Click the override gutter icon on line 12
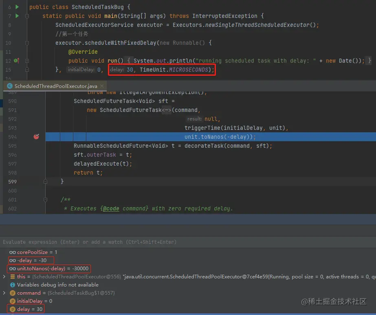This screenshot has height=315, width=376. point(16,61)
